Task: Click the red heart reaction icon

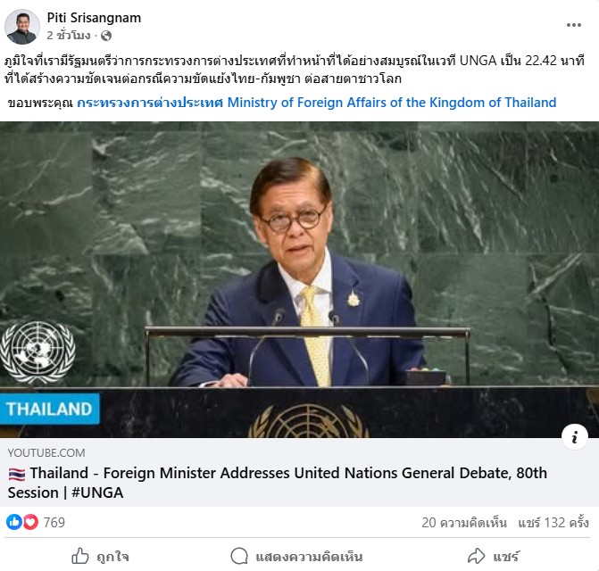Action: coord(30,522)
